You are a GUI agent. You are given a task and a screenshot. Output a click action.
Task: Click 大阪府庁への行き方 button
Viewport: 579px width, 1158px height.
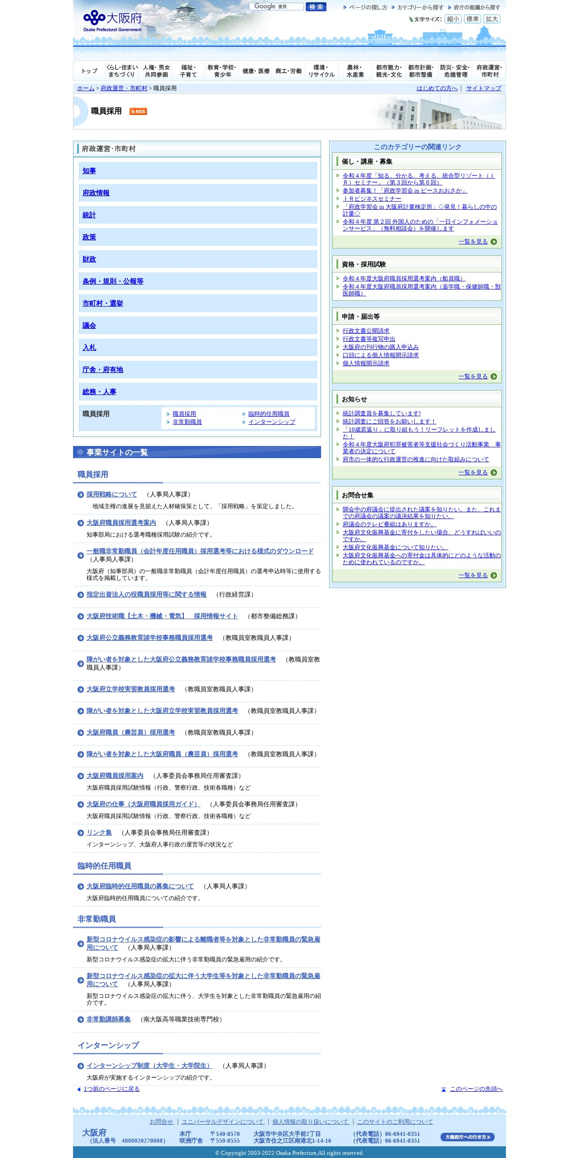[468, 1137]
